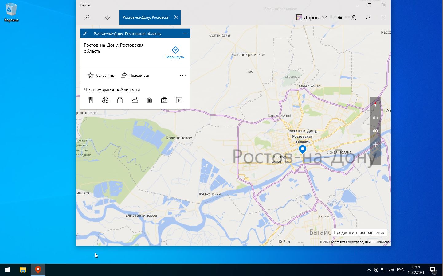The image size is (443, 276).
Task: Find nearby restaurants fork-and-knife icon
Action: click(x=91, y=100)
